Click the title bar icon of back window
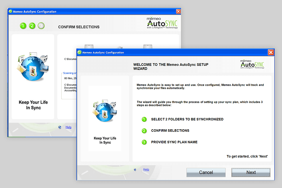The height and width of the screenshot is (188, 282). (11, 11)
